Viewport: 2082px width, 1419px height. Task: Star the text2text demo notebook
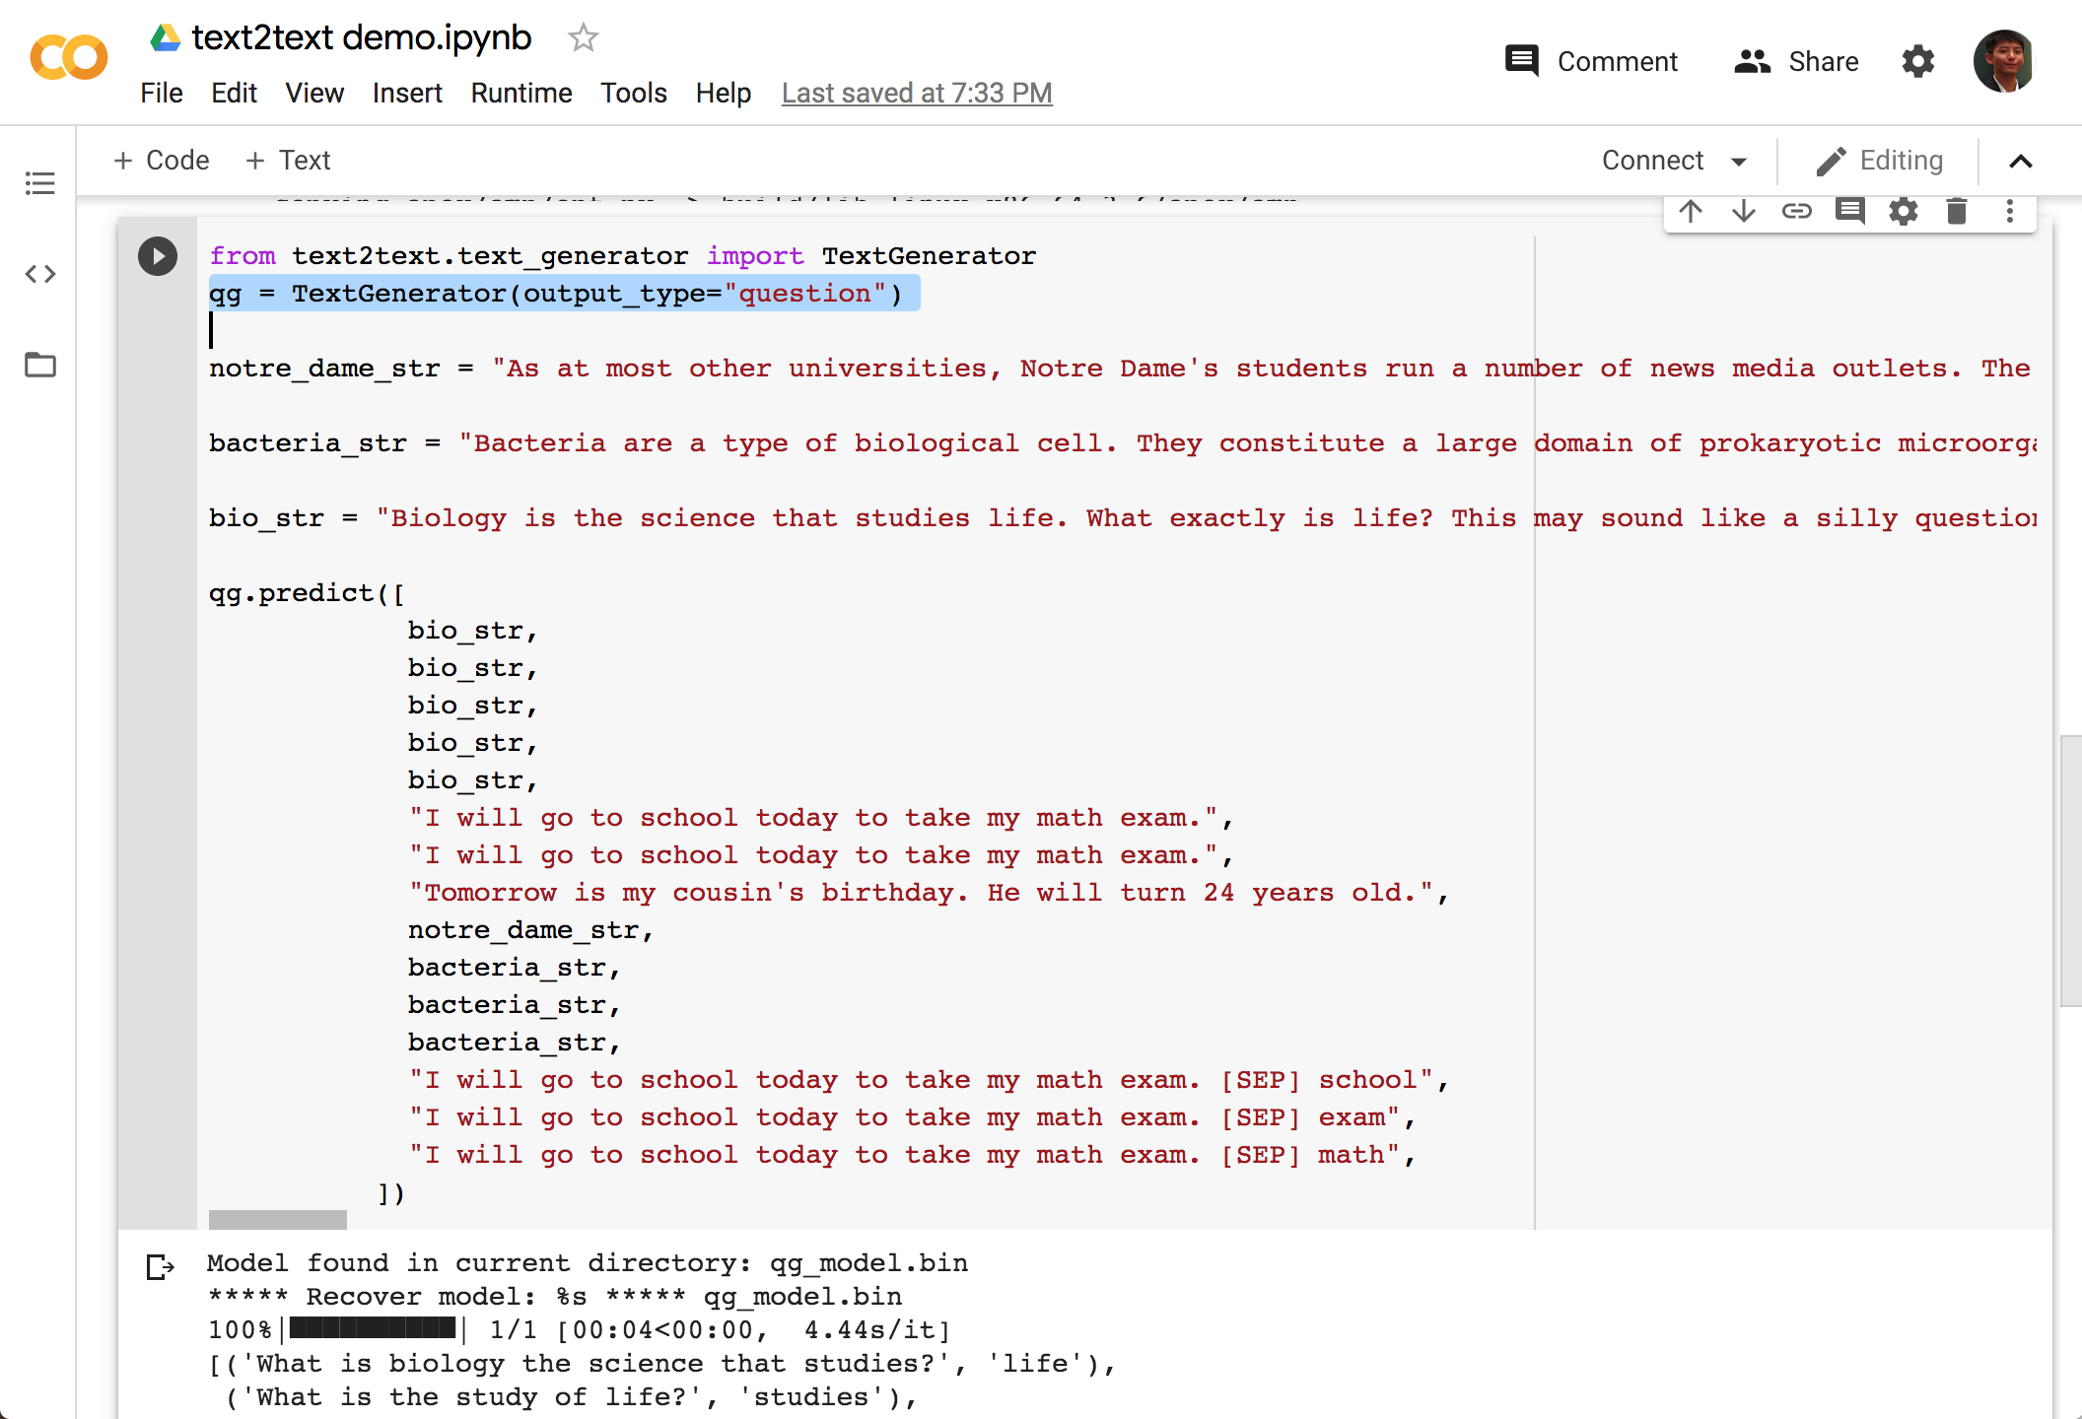pos(583,38)
